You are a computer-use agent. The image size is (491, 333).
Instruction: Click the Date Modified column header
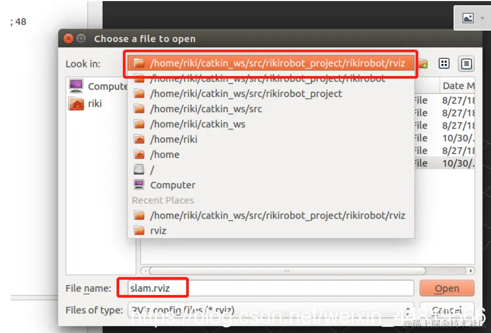(x=458, y=86)
